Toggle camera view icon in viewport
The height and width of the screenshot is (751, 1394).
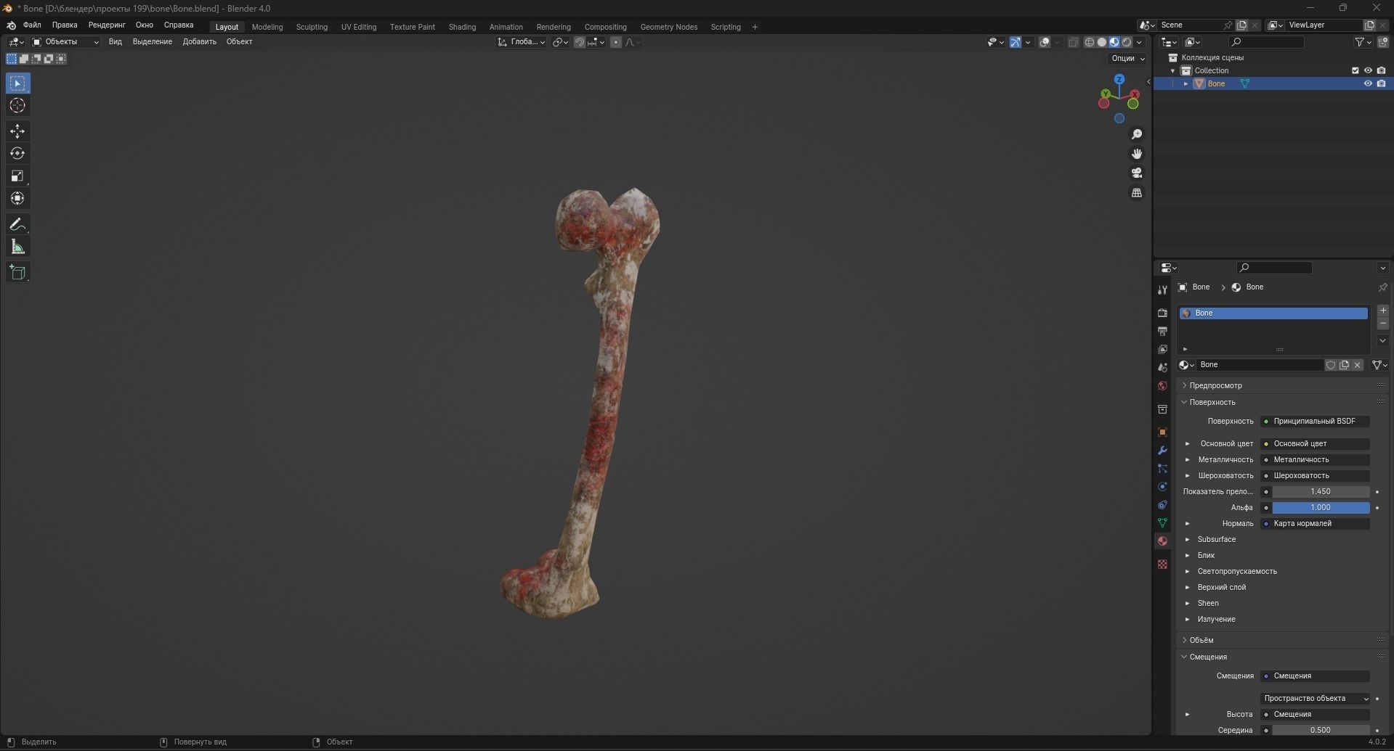tap(1137, 173)
